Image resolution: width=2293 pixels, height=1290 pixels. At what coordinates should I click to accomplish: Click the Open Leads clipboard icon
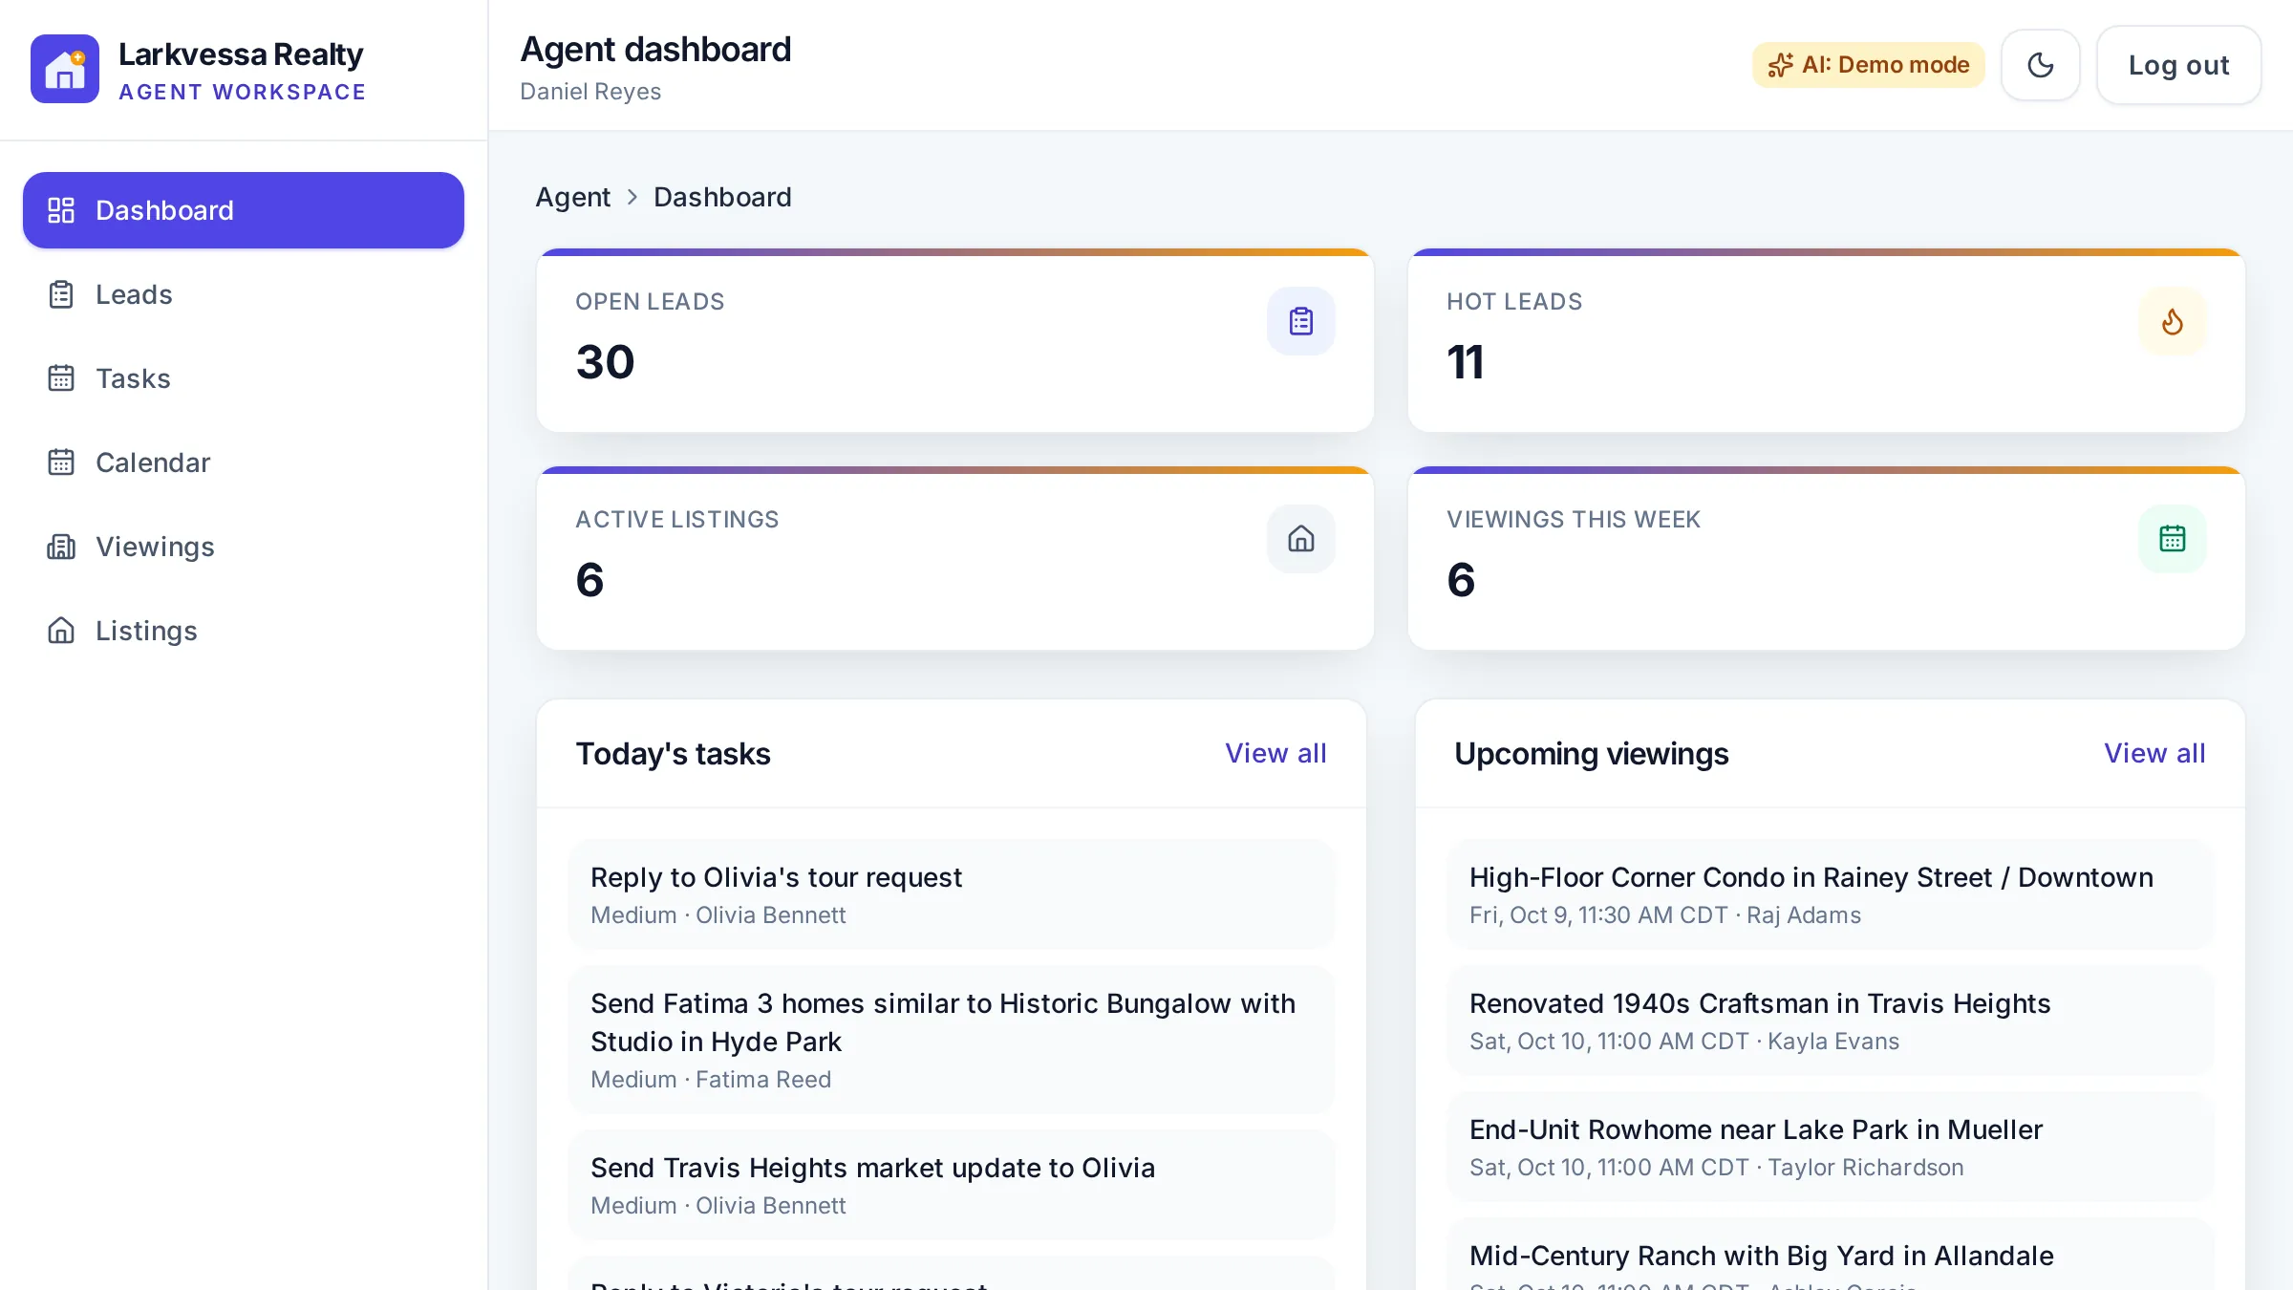point(1301,321)
